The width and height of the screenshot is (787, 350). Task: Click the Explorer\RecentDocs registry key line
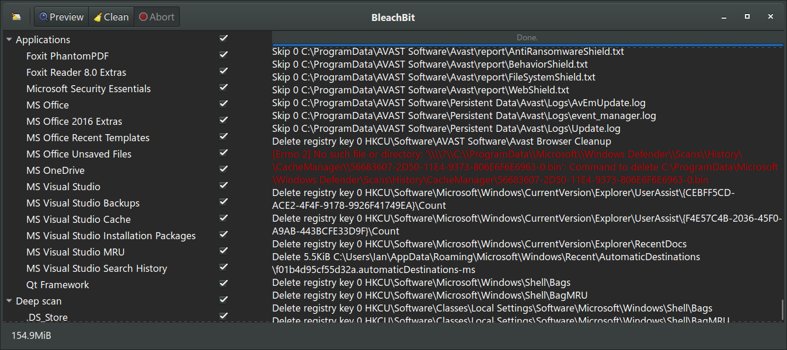(479, 244)
